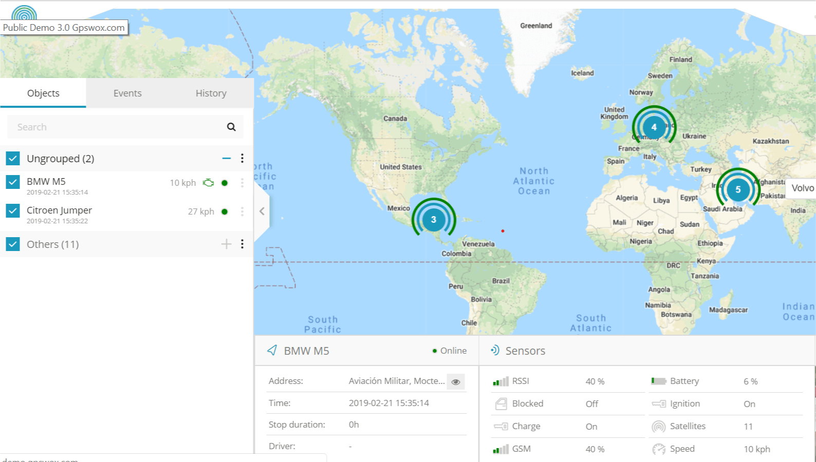Click the RSSI signal bars icon
Viewport: 816px width, 462px height.
(x=500, y=381)
